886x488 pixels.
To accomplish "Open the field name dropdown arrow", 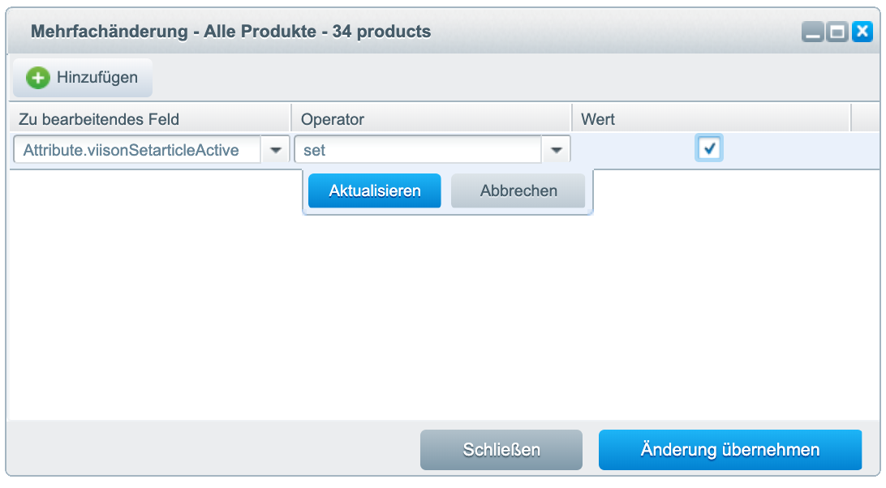I will click(276, 150).
